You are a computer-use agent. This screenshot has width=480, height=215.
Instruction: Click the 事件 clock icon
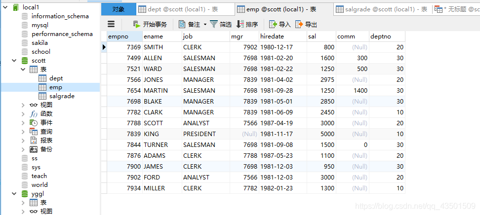pos(34,123)
